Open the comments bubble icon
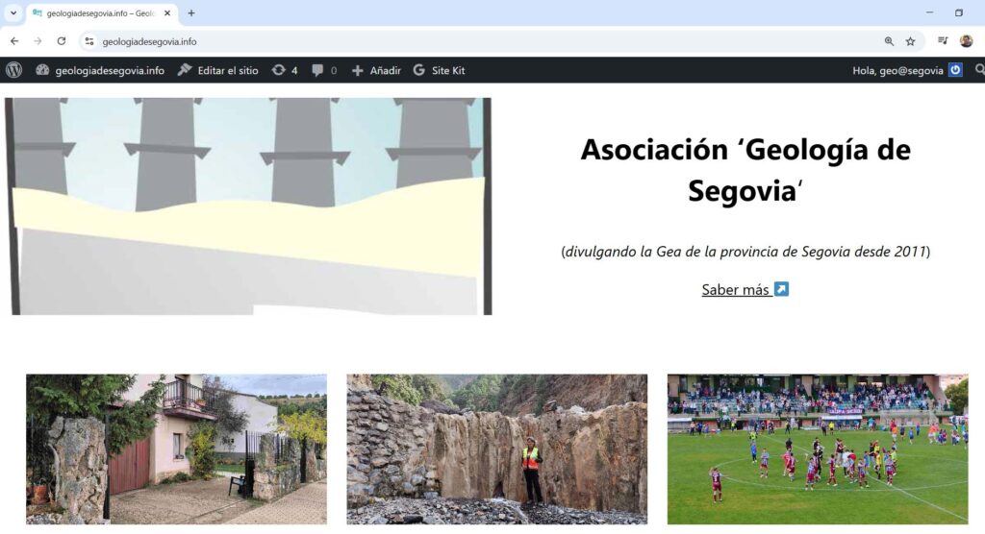This screenshot has height=534, width=985. click(324, 70)
